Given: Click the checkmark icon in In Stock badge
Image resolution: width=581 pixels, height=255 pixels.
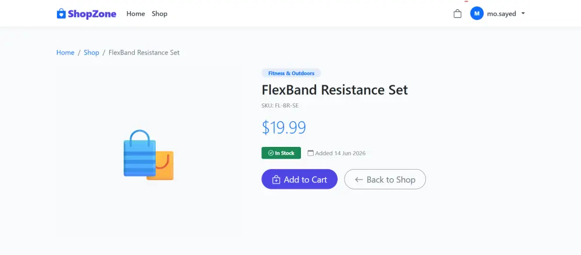Looking at the screenshot, I should (271, 153).
